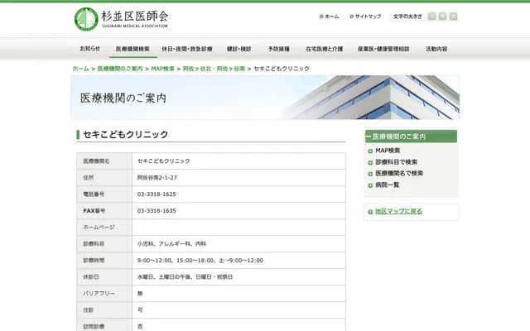Click the bullet icon beside 地区マップに戻る
The width and height of the screenshot is (530, 331).
click(370, 212)
